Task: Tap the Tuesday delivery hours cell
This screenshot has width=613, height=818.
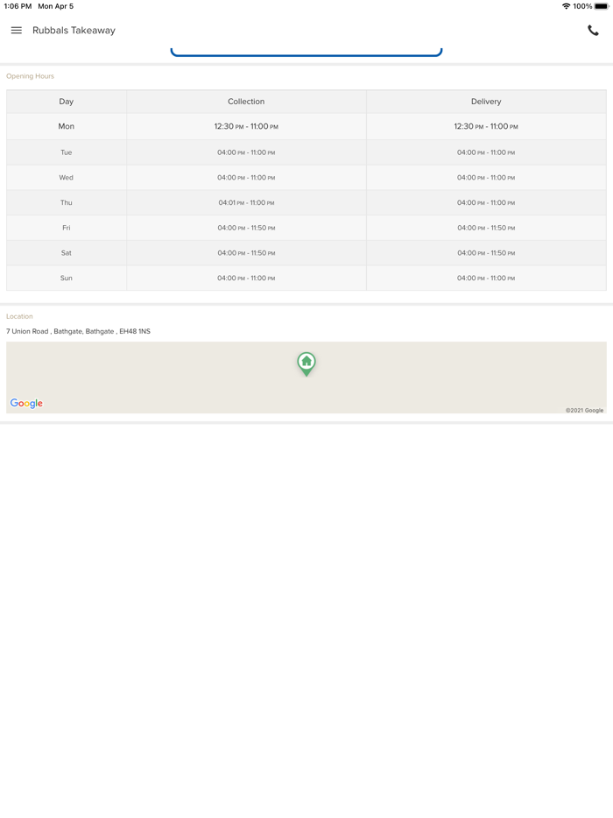Action: coord(486,152)
